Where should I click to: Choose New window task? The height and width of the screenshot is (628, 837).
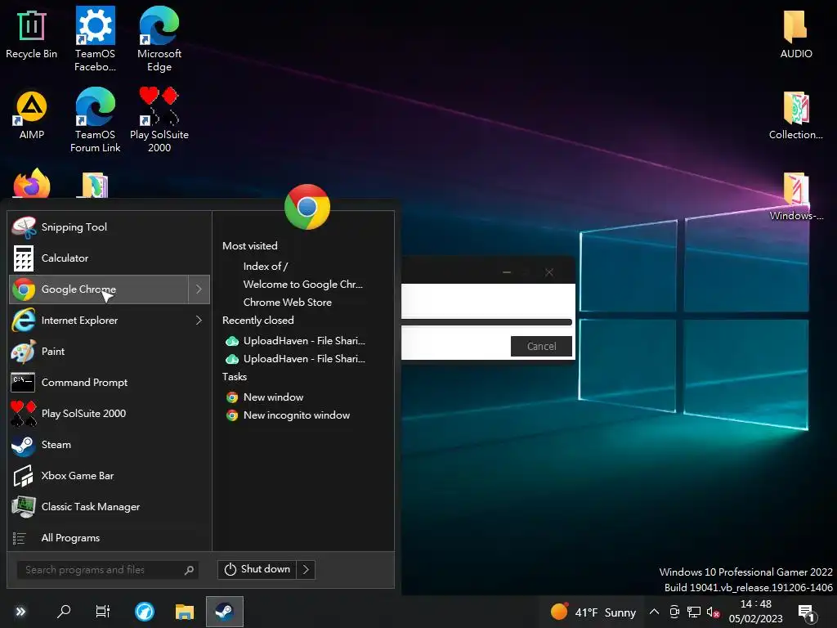(x=265, y=397)
